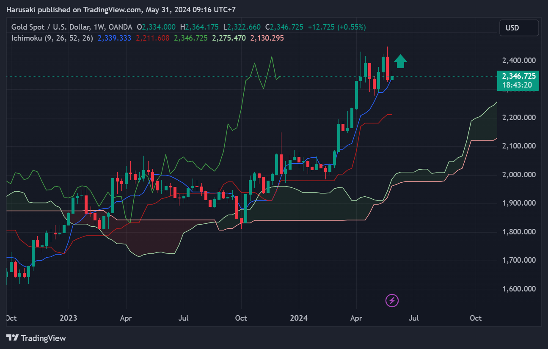Click the 2,200.000 price axis label

pos(519,118)
